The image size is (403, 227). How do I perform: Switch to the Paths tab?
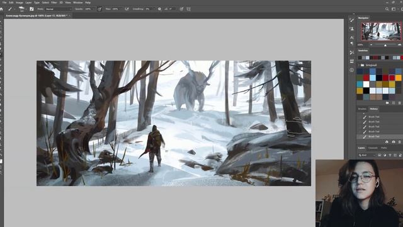pyautogui.click(x=383, y=148)
